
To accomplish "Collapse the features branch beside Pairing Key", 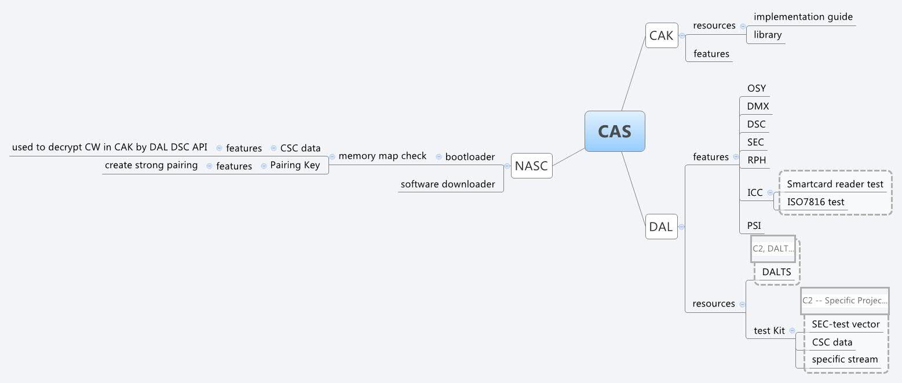I will tap(210, 166).
